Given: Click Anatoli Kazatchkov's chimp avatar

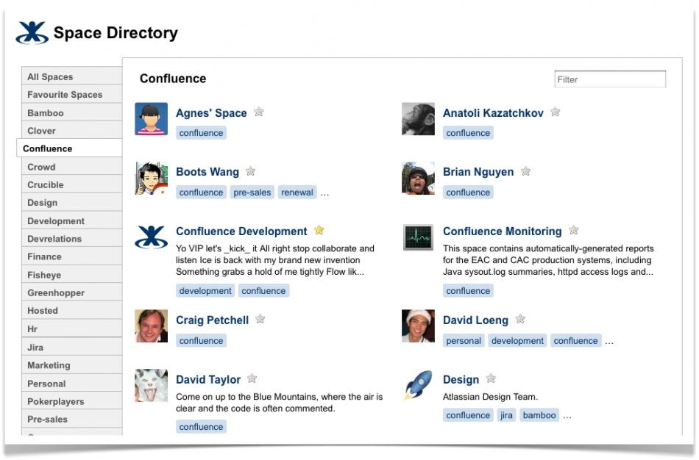Looking at the screenshot, I should pyautogui.click(x=418, y=119).
